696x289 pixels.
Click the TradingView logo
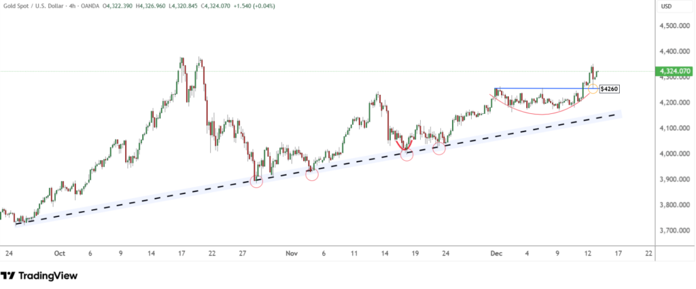point(39,275)
